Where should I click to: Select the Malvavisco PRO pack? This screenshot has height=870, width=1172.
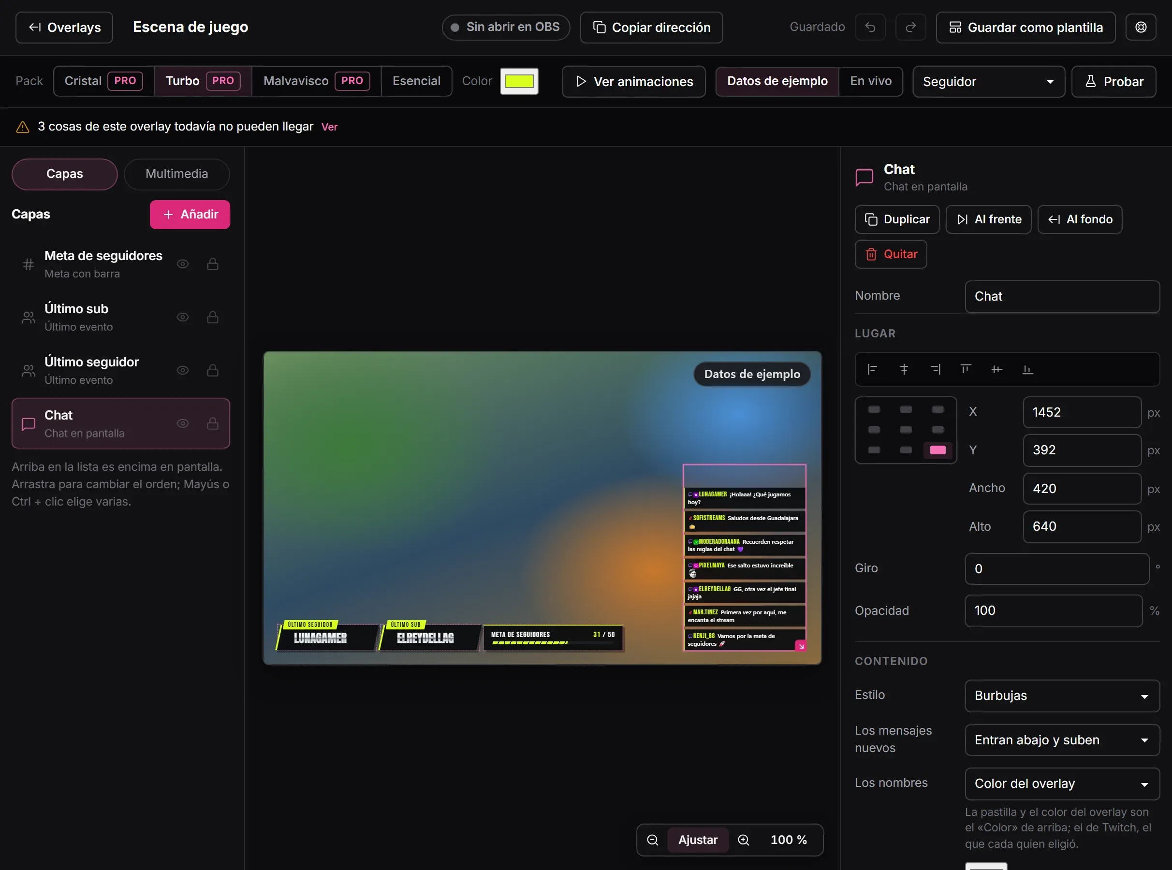click(x=317, y=81)
